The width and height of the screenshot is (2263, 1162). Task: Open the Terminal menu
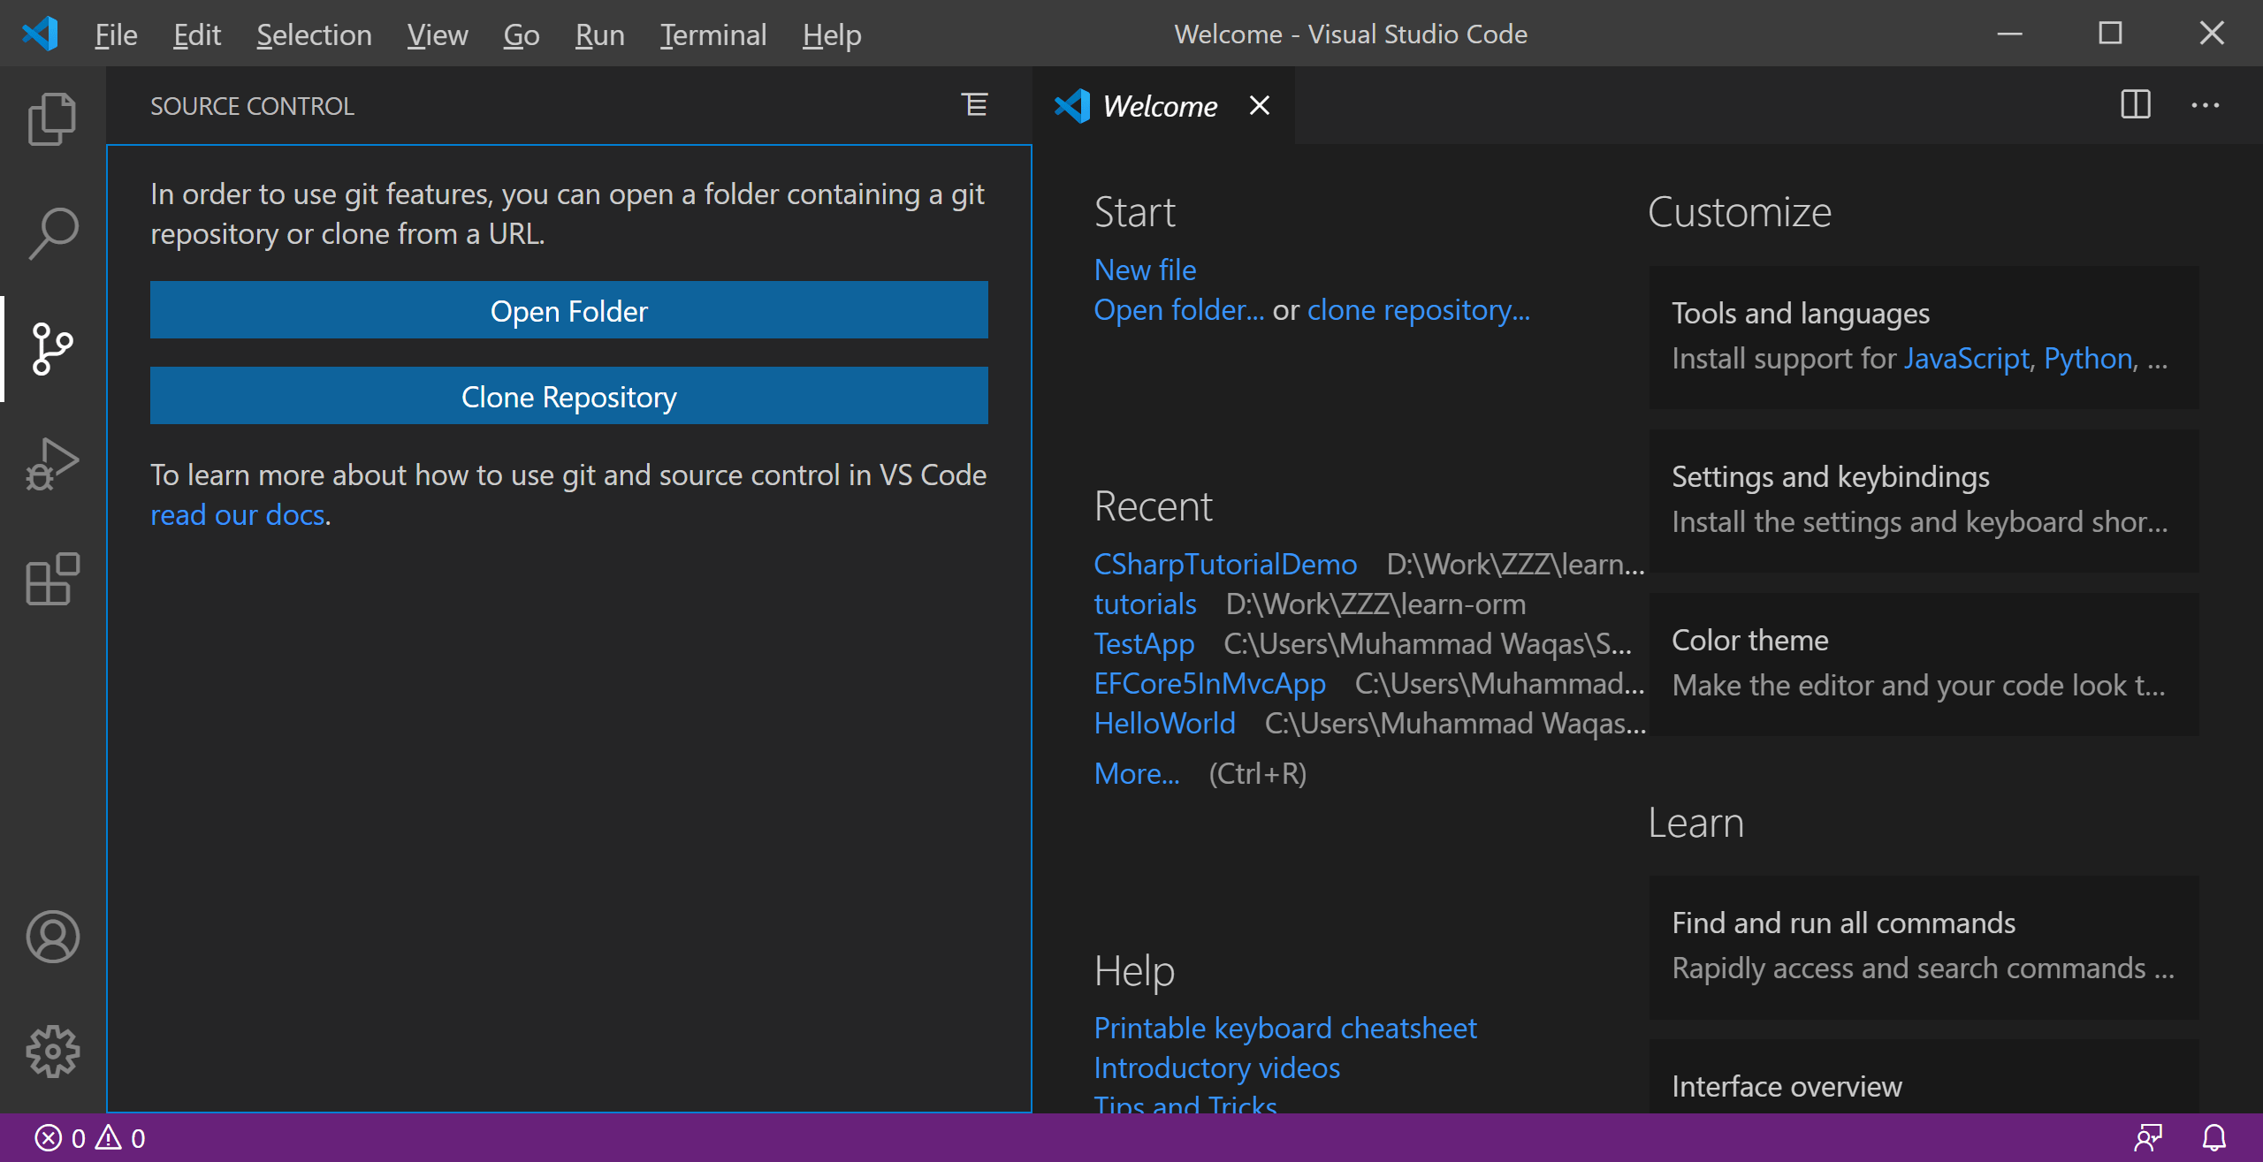pyautogui.click(x=712, y=34)
